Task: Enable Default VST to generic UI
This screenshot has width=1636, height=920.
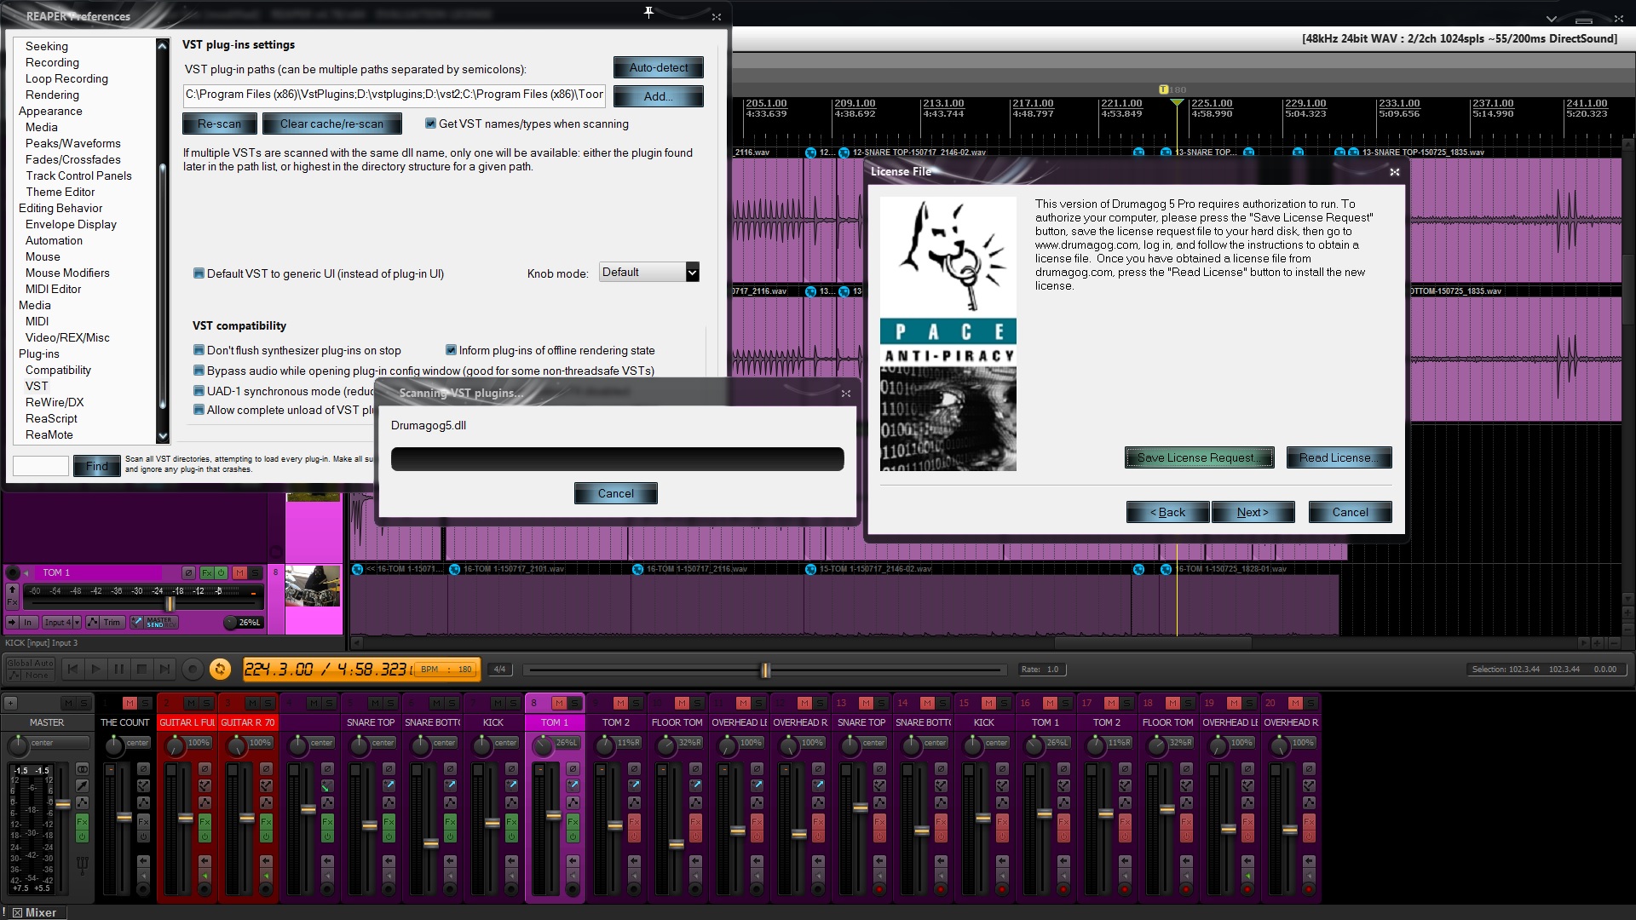Action: click(199, 273)
